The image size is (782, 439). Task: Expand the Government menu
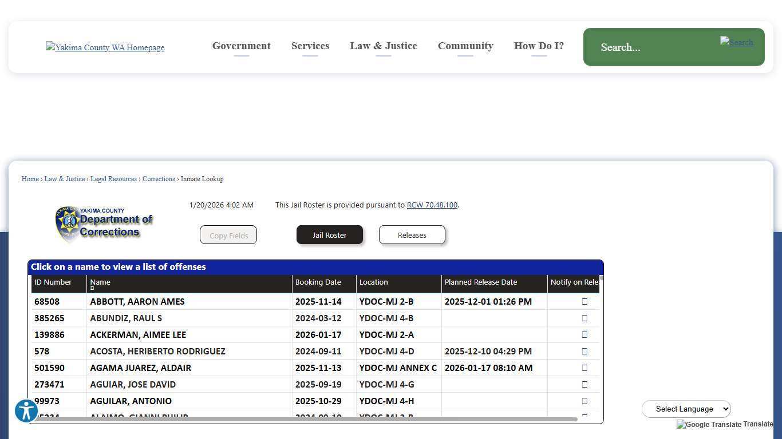coord(241,46)
